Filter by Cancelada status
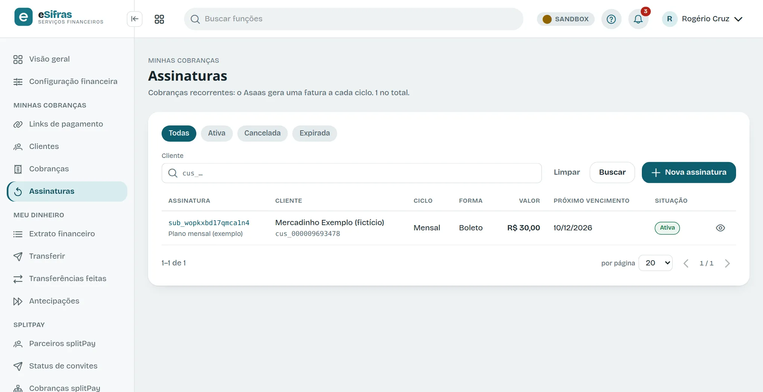Image resolution: width=763 pixels, height=392 pixels. tap(262, 133)
